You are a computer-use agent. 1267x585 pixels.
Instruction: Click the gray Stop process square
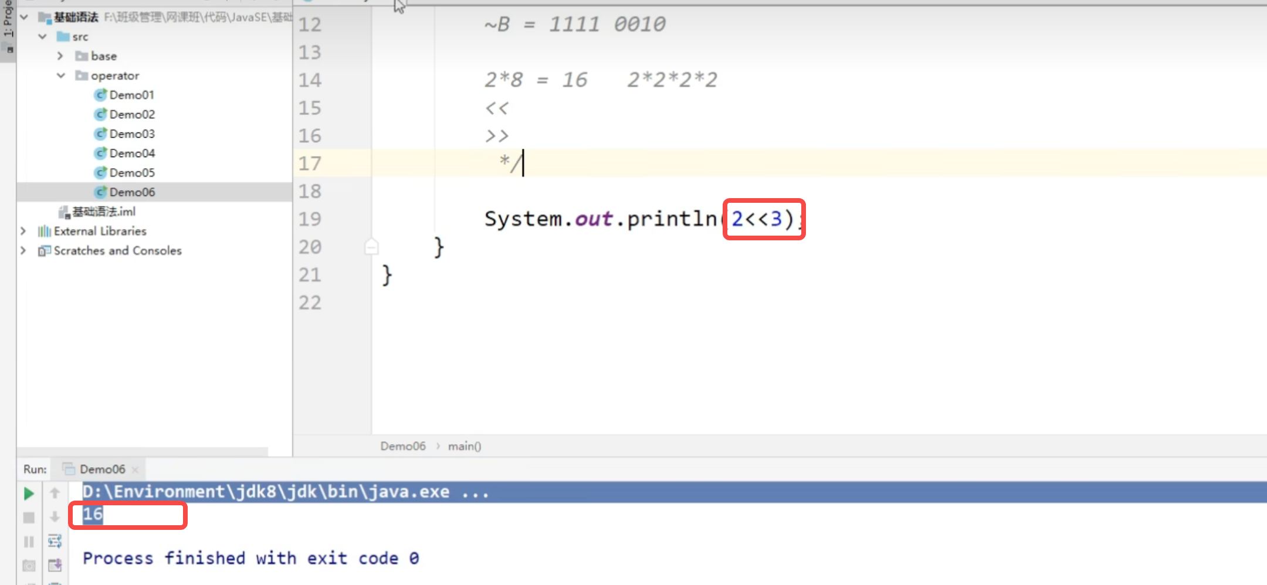coord(28,518)
